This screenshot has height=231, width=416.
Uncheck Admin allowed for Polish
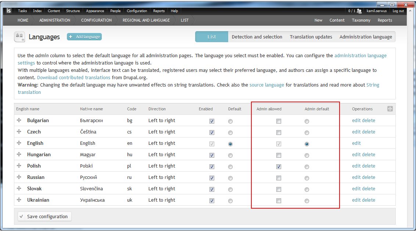click(x=279, y=167)
